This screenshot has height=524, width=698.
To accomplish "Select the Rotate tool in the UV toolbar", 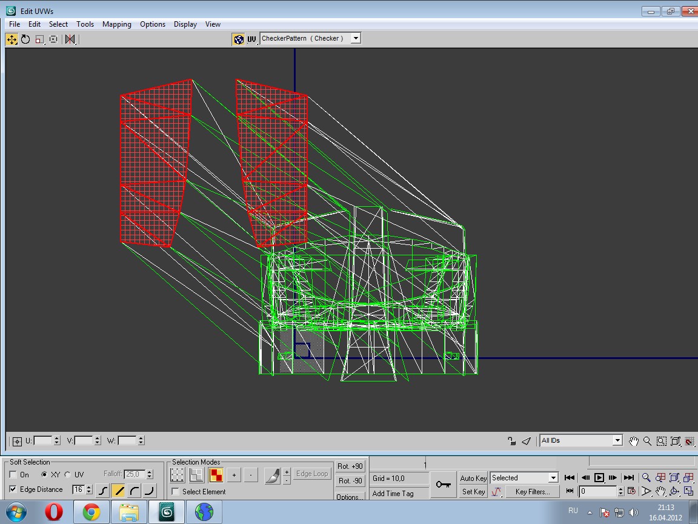I will pyautogui.click(x=25, y=39).
